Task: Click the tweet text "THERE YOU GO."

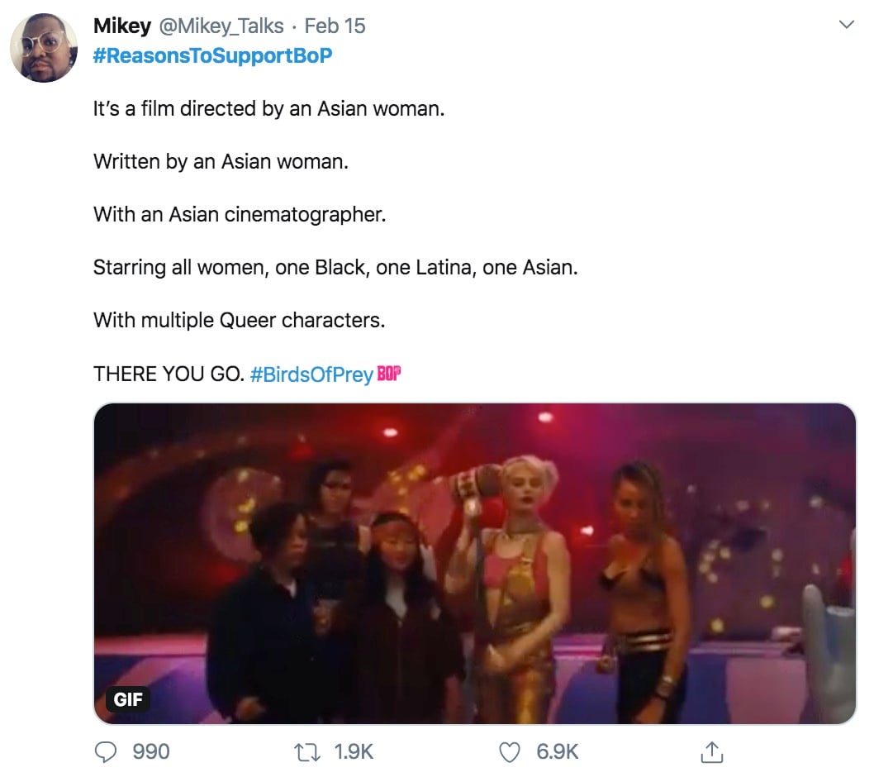Action: [169, 374]
